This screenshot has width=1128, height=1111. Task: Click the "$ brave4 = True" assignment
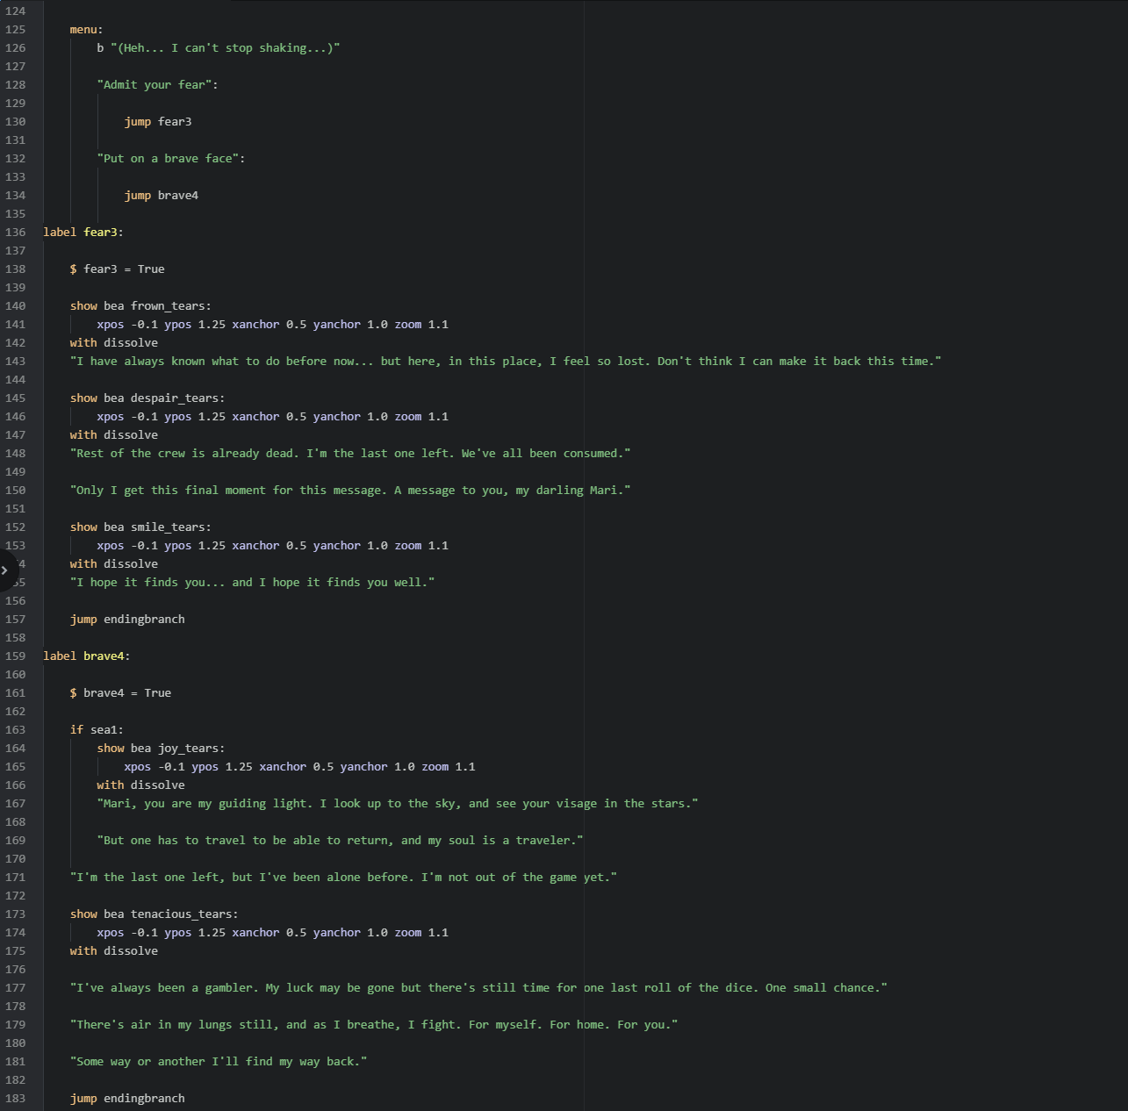coord(121,693)
